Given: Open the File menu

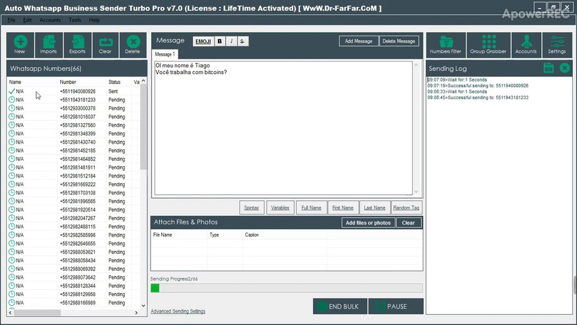Looking at the screenshot, I should pyautogui.click(x=12, y=20).
